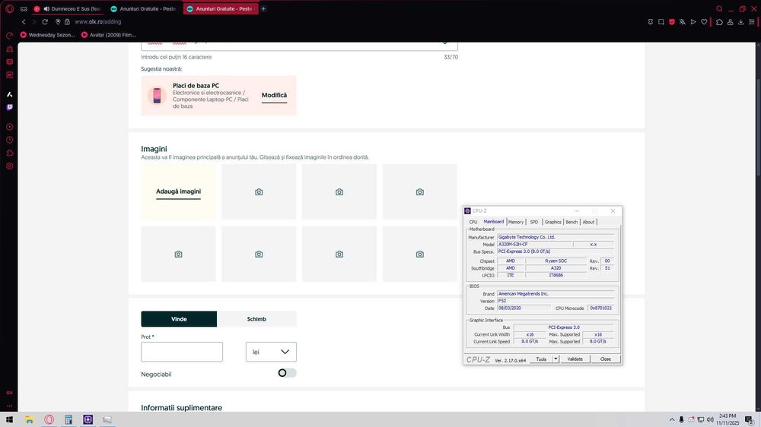
Task: Click the A320M-S2H-CF model value in CPU-Z
Action: point(534,245)
